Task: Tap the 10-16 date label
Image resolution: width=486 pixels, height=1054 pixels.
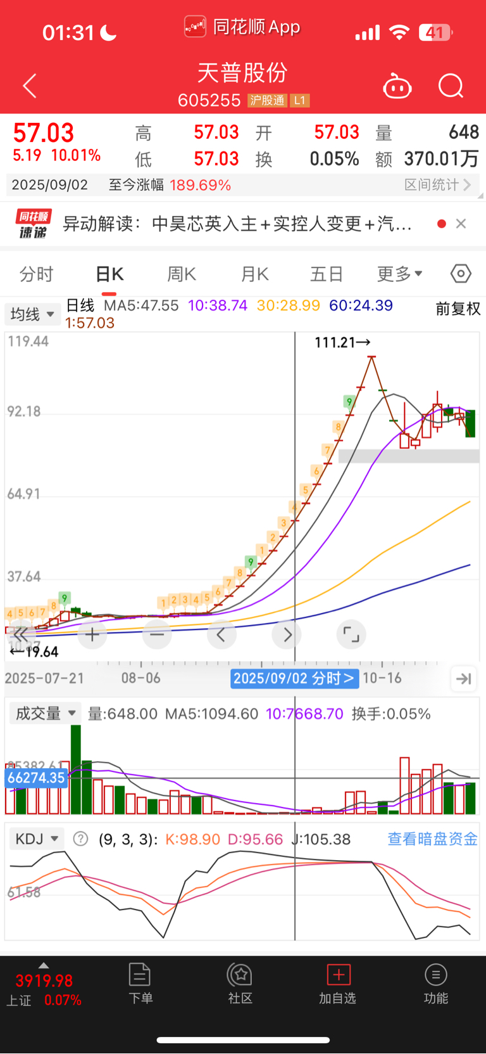Action: [x=382, y=678]
